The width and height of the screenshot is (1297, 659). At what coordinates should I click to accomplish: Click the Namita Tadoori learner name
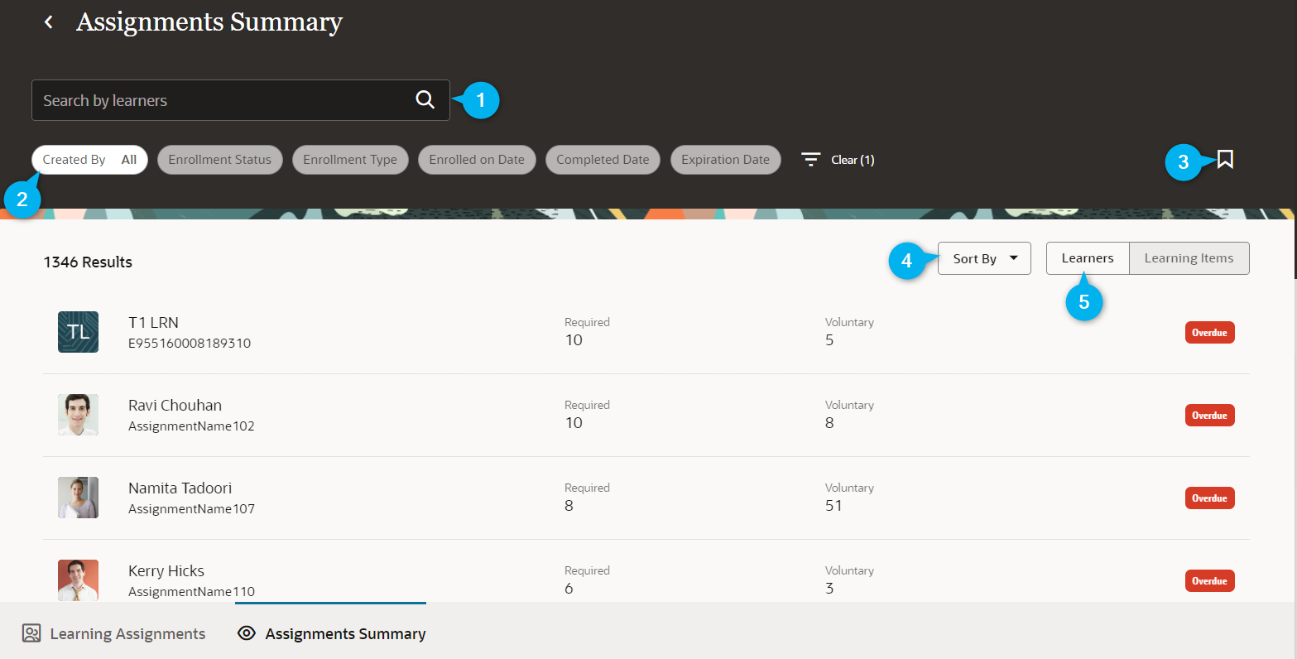click(x=180, y=488)
